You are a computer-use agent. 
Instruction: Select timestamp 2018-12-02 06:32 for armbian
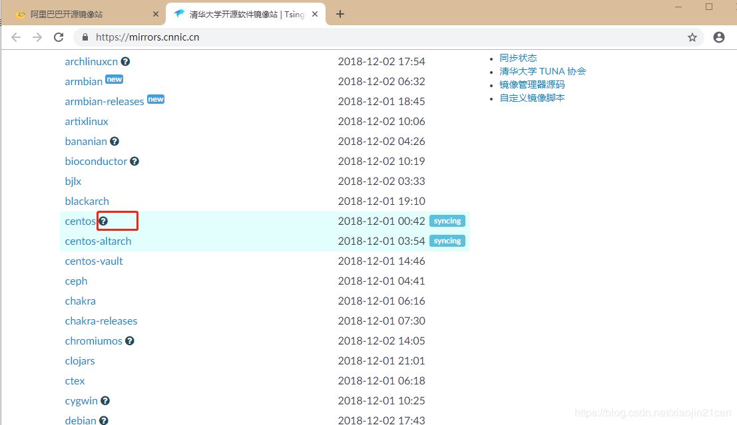pyautogui.click(x=381, y=82)
